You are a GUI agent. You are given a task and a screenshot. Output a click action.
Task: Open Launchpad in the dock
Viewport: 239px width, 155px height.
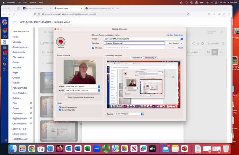[x=23, y=149]
